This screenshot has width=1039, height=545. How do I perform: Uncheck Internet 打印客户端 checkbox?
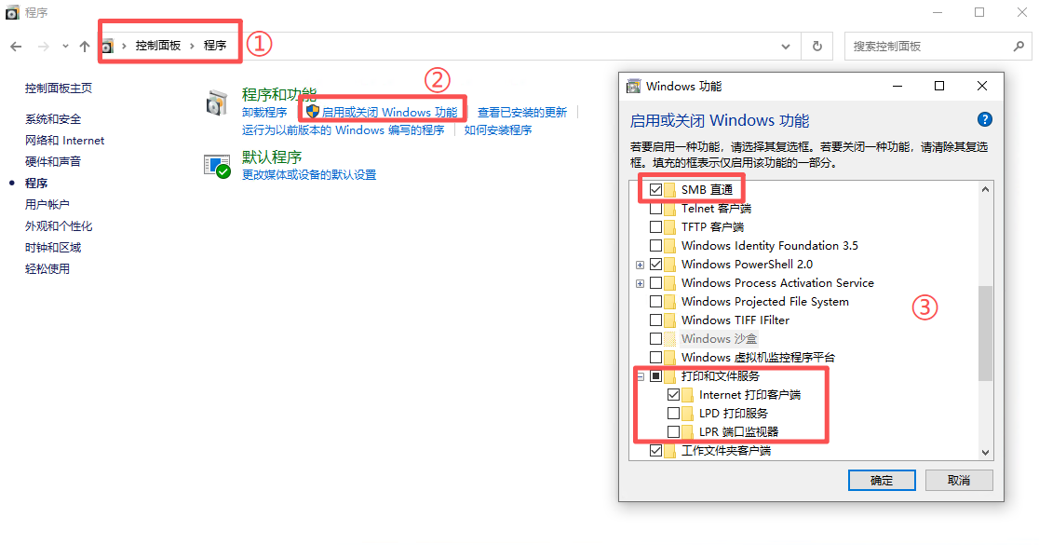click(x=674, y=394)
